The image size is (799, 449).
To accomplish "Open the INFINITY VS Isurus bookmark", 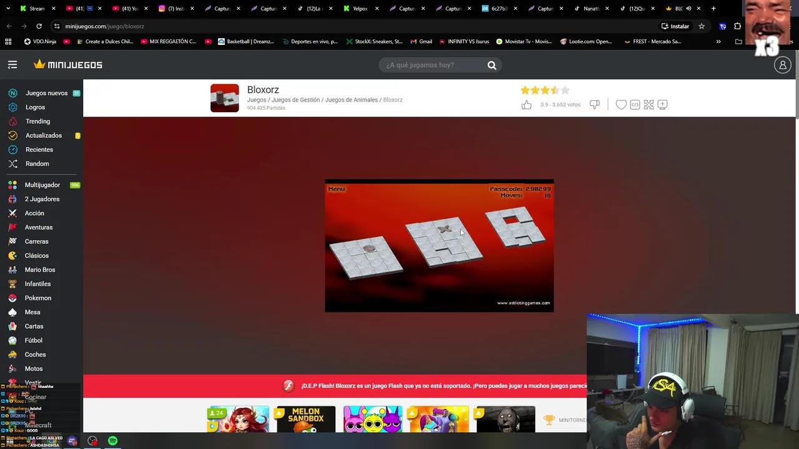I will [464, 42].
